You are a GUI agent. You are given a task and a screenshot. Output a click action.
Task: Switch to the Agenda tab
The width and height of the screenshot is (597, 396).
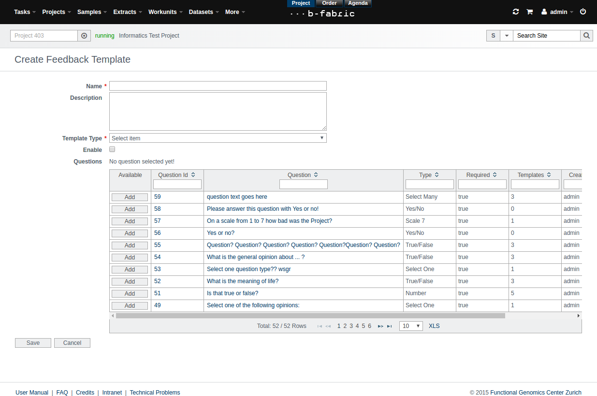click(x=358, y=3)
